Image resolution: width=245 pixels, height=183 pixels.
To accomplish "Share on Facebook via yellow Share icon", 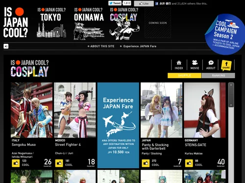I will point(226,65).
